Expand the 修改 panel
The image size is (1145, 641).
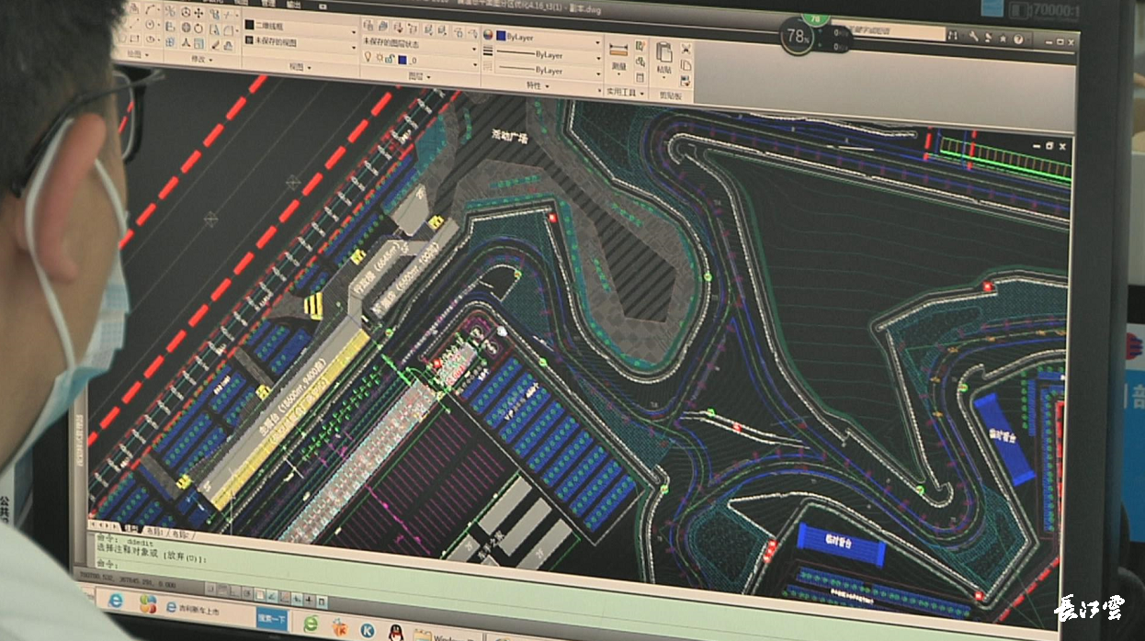click(203, 60)
